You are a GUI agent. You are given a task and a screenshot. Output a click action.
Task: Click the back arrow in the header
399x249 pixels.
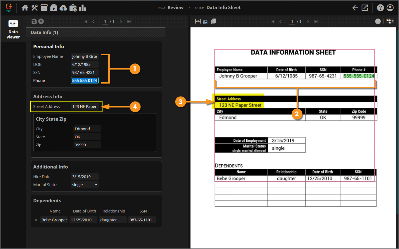(355, 8)
